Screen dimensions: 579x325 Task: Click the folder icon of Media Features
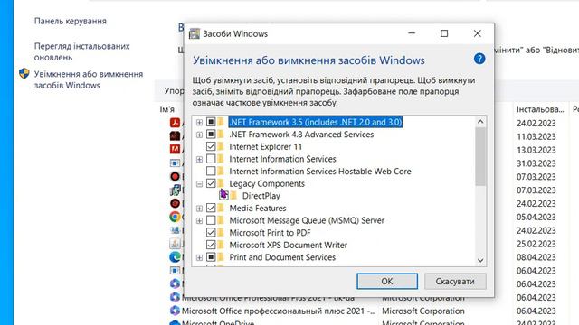coord(221,209)
